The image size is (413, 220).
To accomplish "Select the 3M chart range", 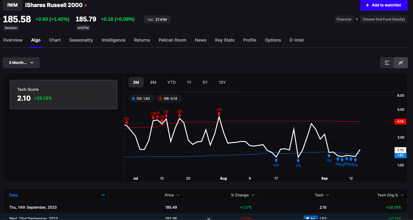I will (x=136, y=82).
